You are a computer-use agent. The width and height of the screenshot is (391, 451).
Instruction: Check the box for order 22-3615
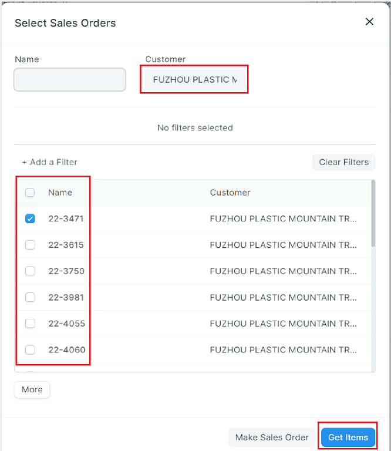pyautogui.click(x=30, y=245)
